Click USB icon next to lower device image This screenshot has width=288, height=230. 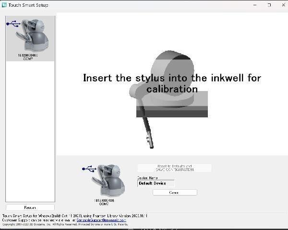(89, 169)
